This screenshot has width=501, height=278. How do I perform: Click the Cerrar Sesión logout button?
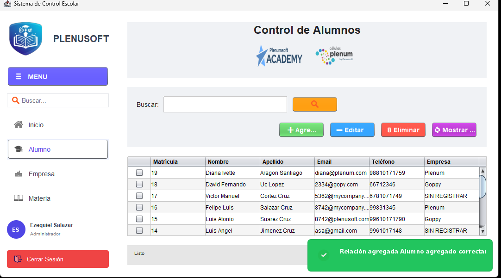click(58, 259)
